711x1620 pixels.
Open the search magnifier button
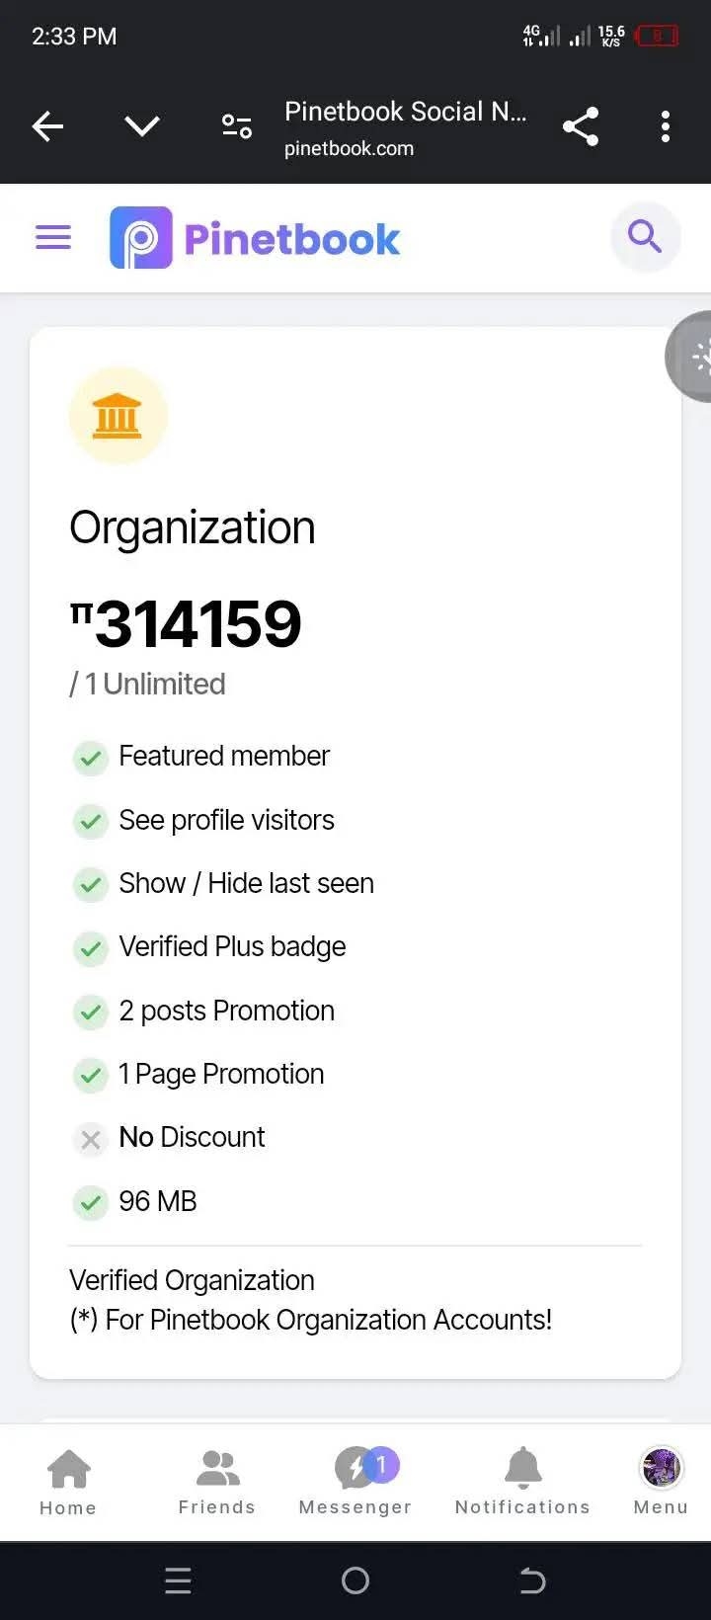645,237
